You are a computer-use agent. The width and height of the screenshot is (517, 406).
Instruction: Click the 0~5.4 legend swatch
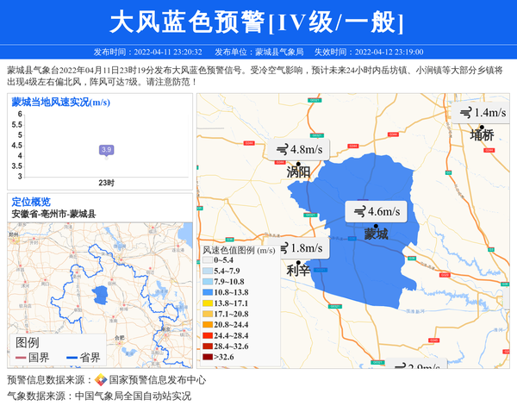coord(208,260)
